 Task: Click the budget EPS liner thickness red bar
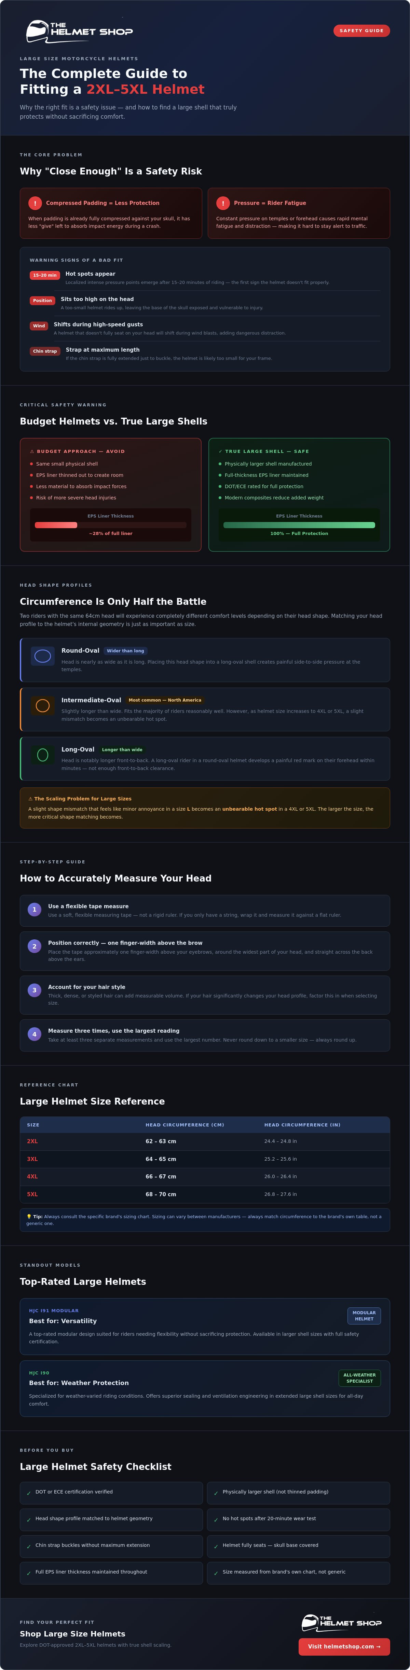point(56,525)
